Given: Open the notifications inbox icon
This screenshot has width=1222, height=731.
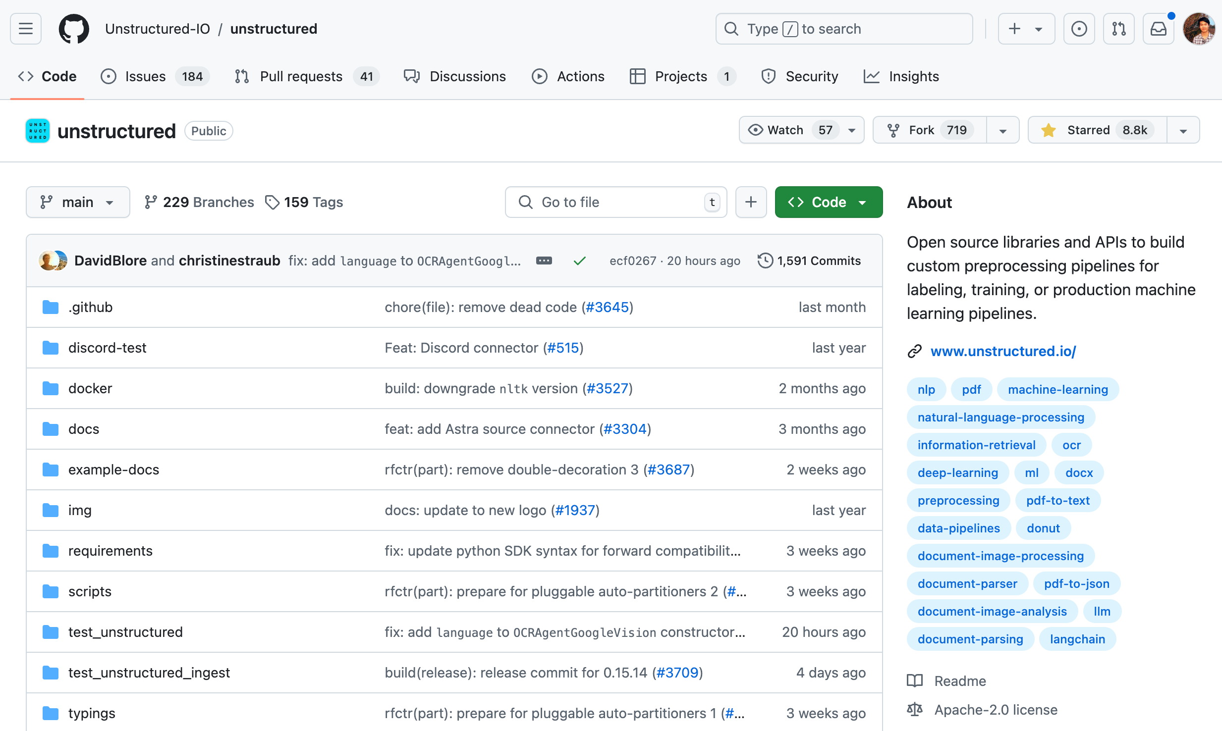Looking at the screenshot, I should pyautogui.click(x=1158, y=29).
